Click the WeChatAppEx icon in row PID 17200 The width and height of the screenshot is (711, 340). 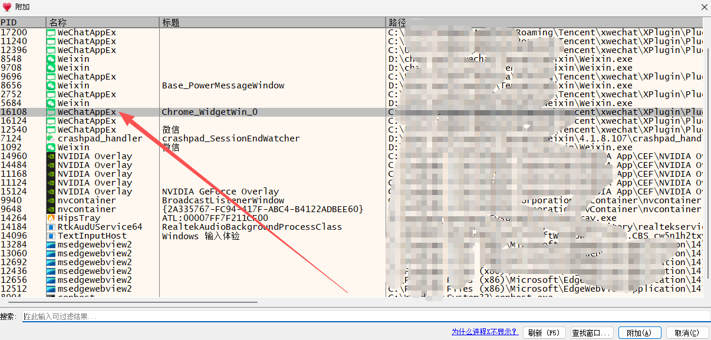click(51, 32)
